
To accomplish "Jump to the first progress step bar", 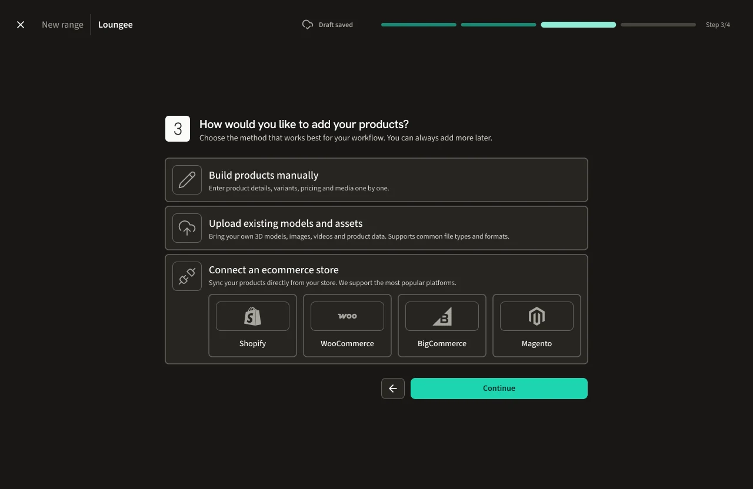I will point(419,25).
